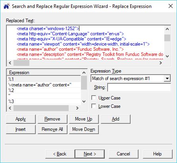Click the Replaced Text down scroll arrow
Image resolution: width=177 pixels, height=163 pixels.
coord(167,56)
